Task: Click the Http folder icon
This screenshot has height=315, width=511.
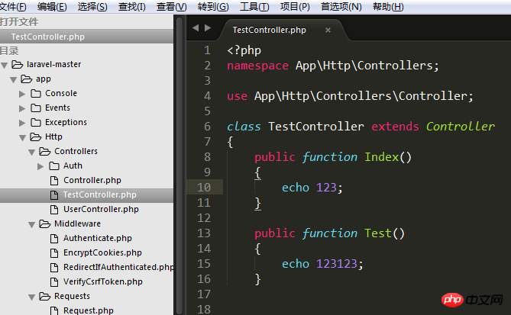Action: (x=36, y=137)
